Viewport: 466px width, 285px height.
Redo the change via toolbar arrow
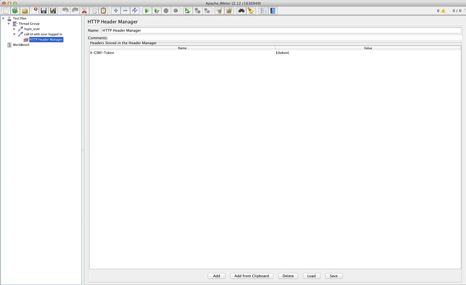pos(75,11)
